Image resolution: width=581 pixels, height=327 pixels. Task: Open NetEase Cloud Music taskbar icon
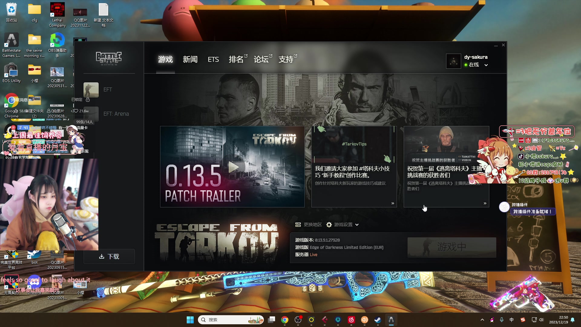(351, 320)
